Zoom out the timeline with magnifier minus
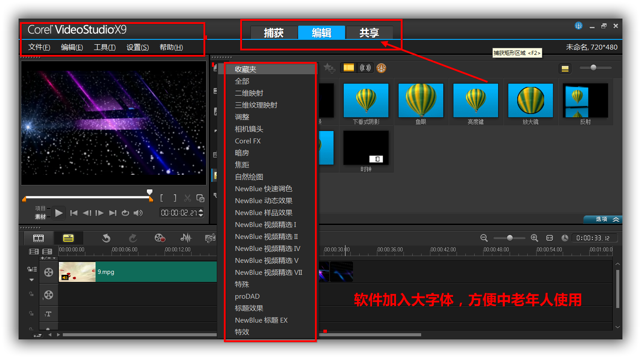Screen dimensions: 641x358 click(x=484, y=238)
